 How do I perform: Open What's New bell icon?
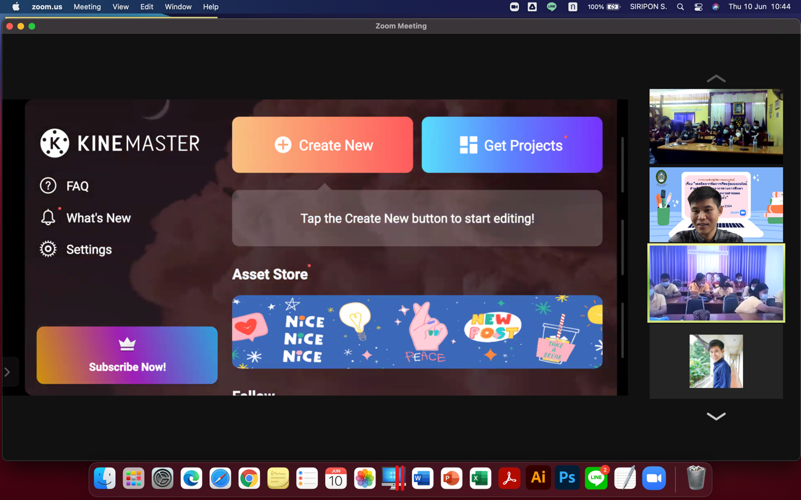pyautogui.click(x=48, y=217)
